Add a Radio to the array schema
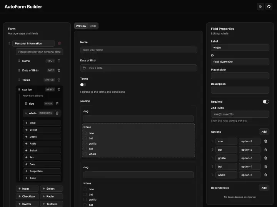The width and height of the screenshot is (277, 207). (42, 144)
